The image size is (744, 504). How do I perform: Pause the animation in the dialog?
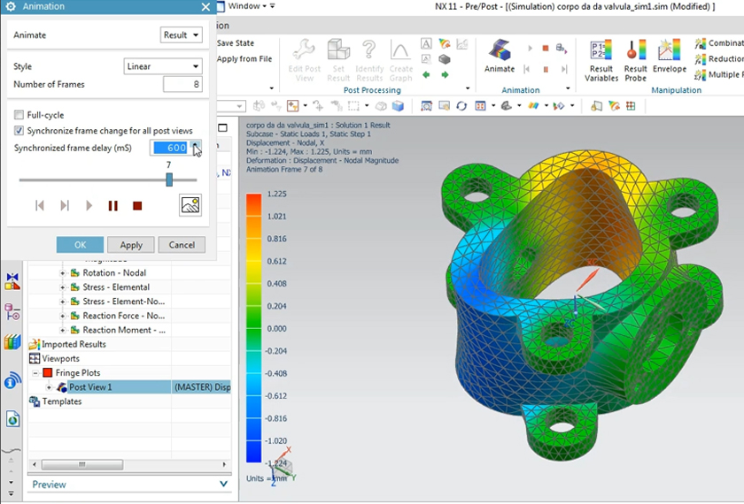113,206
